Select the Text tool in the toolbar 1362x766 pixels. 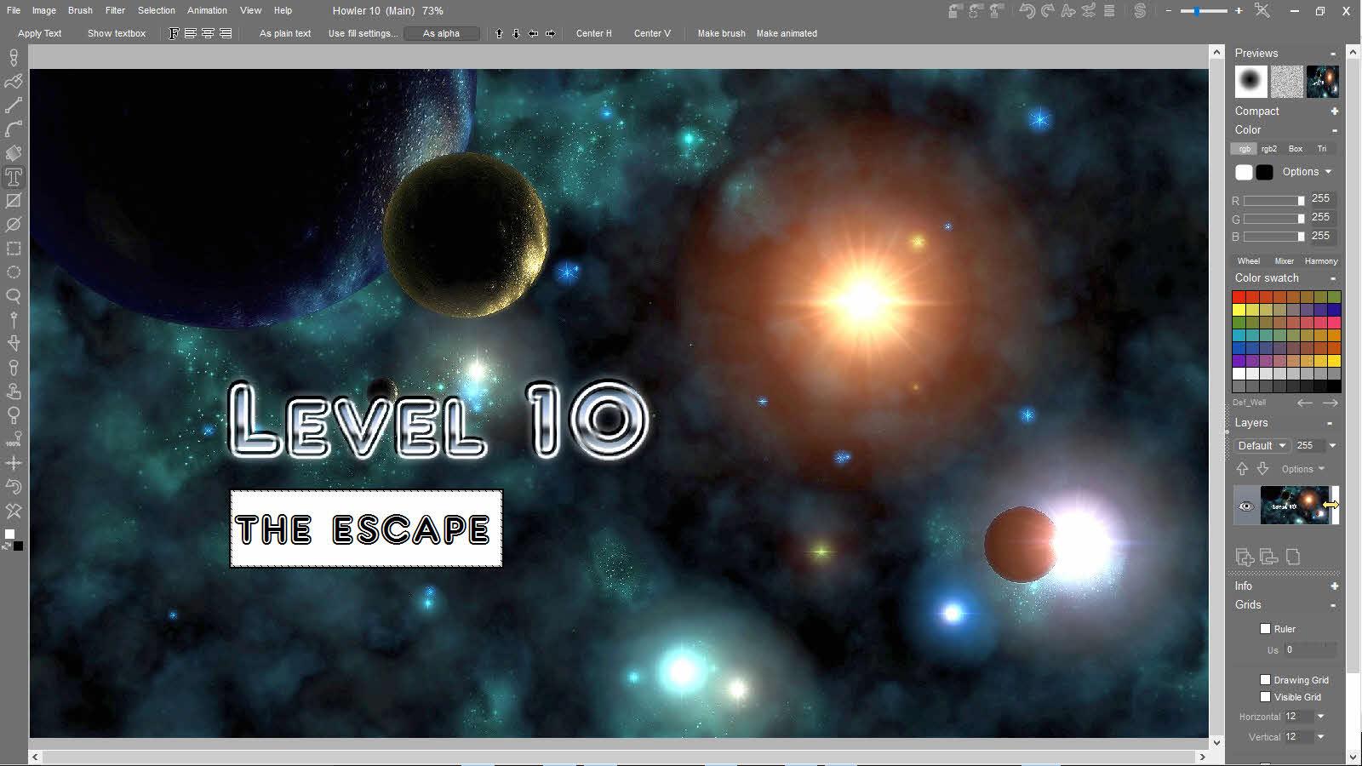pyautogui.click(x=14, y=177)
